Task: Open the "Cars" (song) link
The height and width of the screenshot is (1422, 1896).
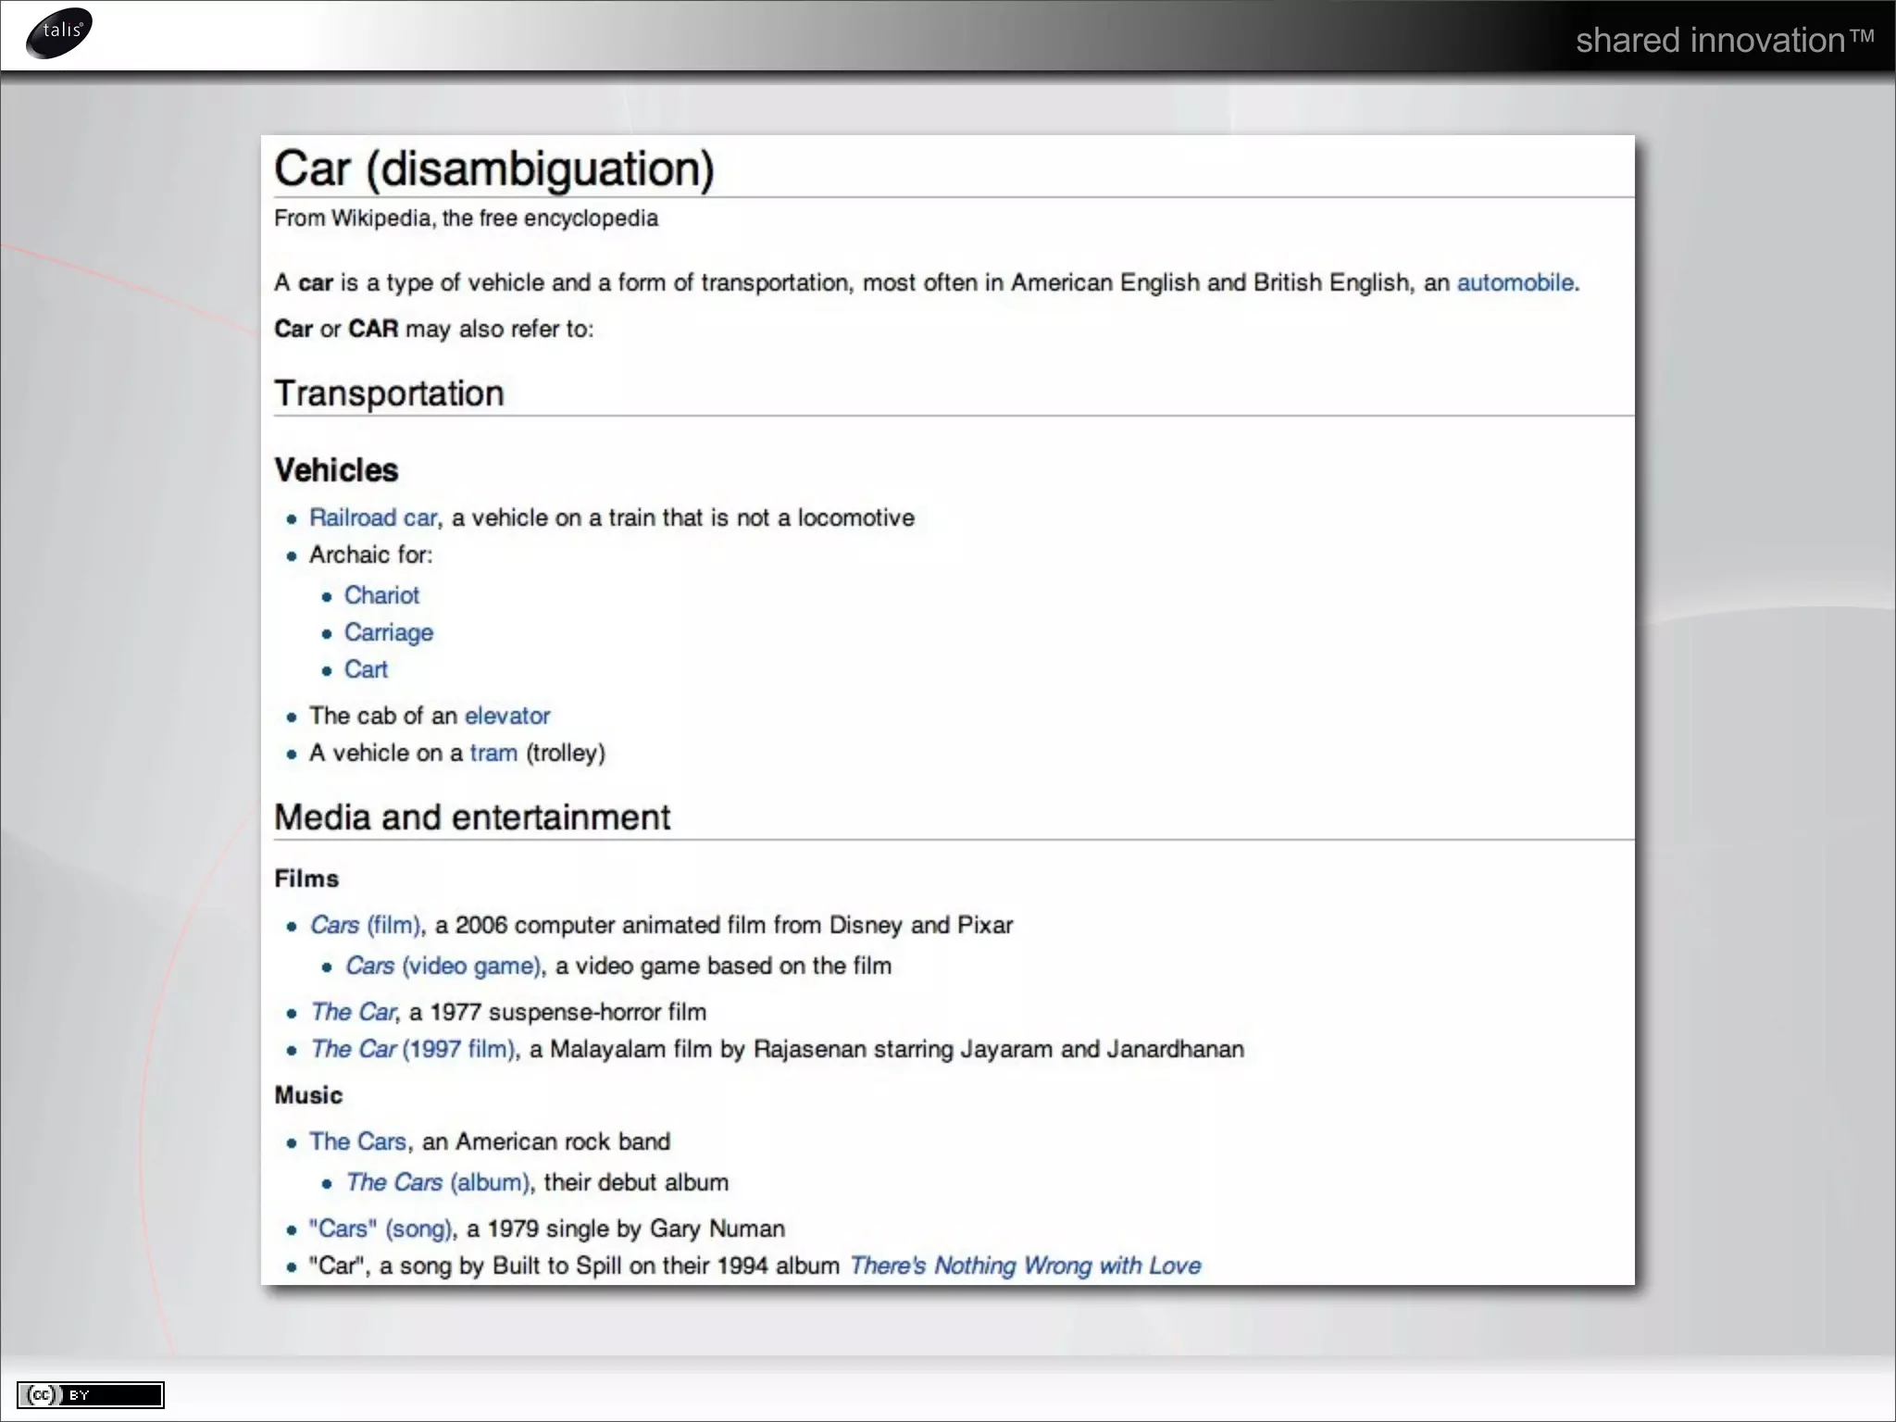Action: pos(380,1229)
